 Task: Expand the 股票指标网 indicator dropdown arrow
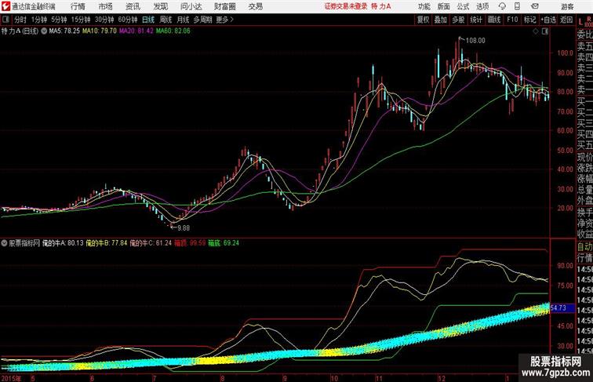pyautogui.click(x=4, y=243)
